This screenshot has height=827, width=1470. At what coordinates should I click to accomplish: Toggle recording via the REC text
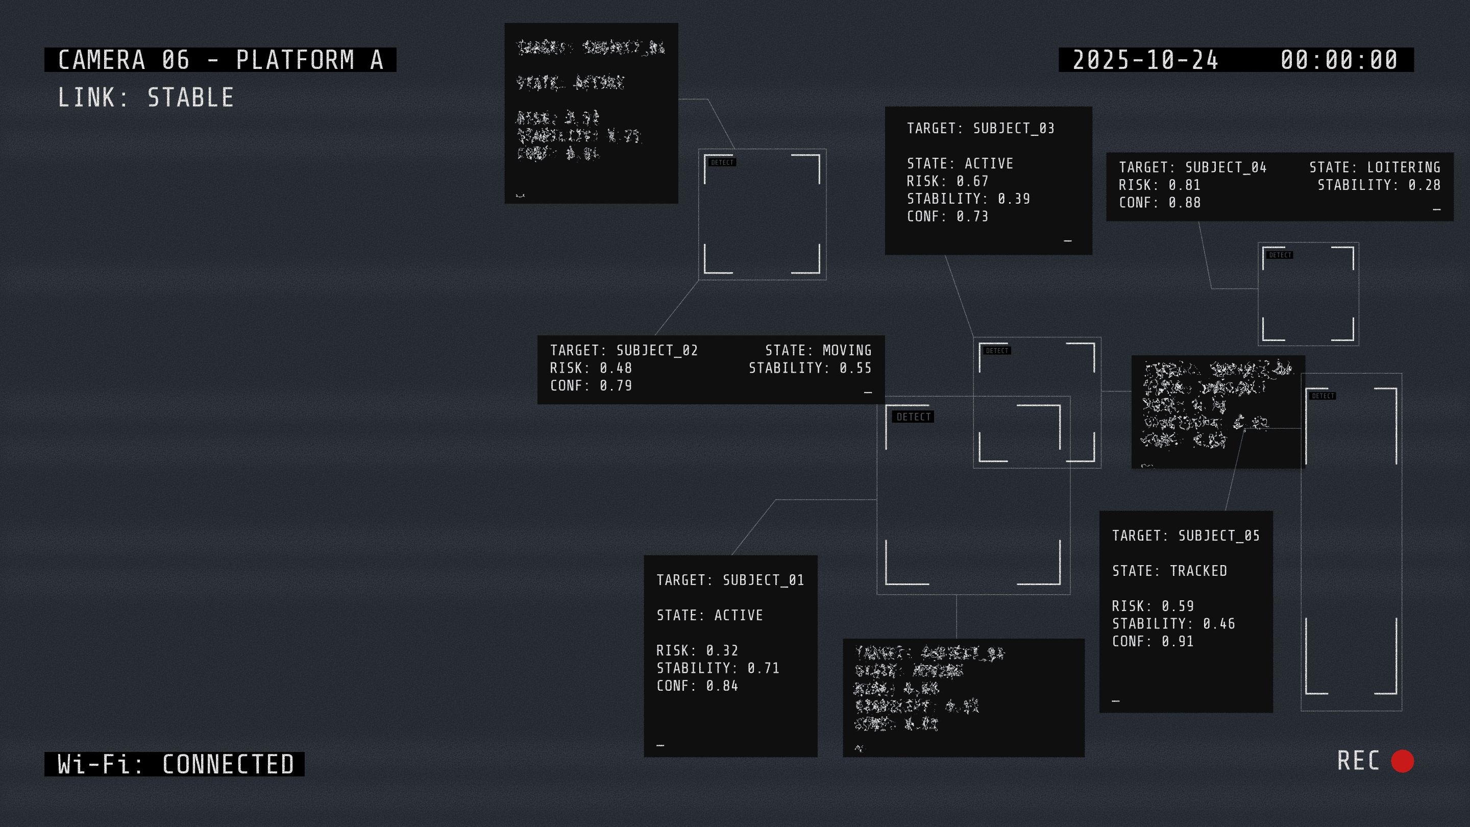coord(1358,761)
